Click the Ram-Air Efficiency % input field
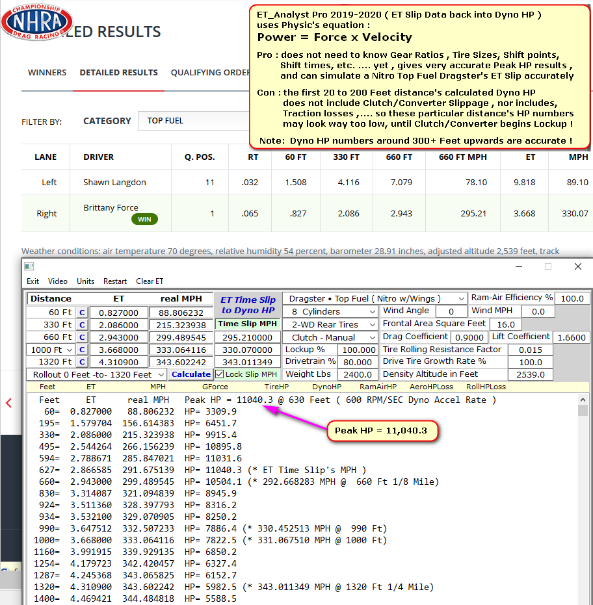The image size is (593, 605). (x=572, y=299)
